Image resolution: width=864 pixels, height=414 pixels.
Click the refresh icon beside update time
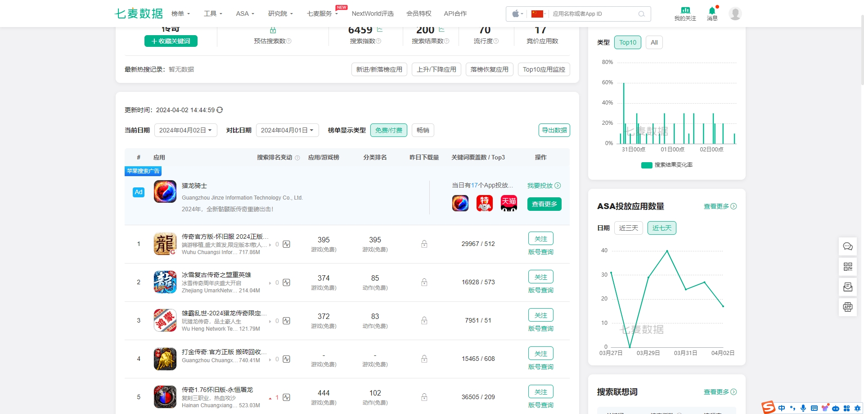tap(220, 110)
